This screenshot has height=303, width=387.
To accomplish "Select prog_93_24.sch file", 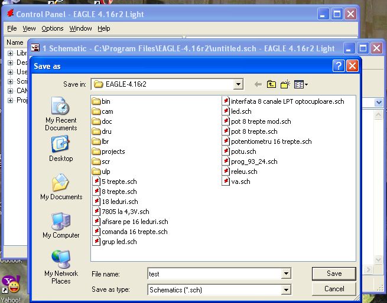I will [x=249, y=162].
